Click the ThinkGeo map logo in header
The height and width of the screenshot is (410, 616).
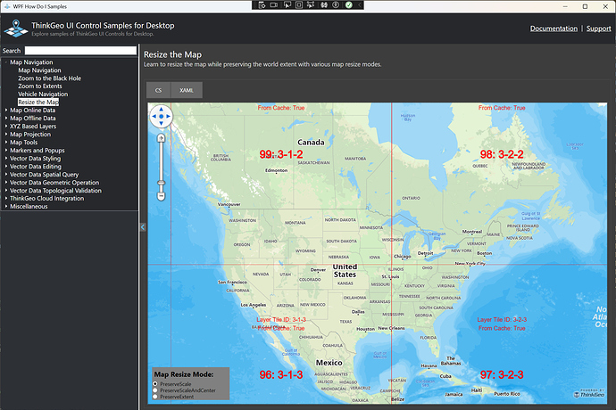[x=16, y=29]
